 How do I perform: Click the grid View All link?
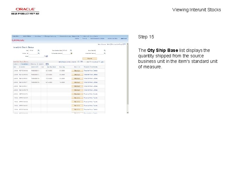tap(74, 62)
